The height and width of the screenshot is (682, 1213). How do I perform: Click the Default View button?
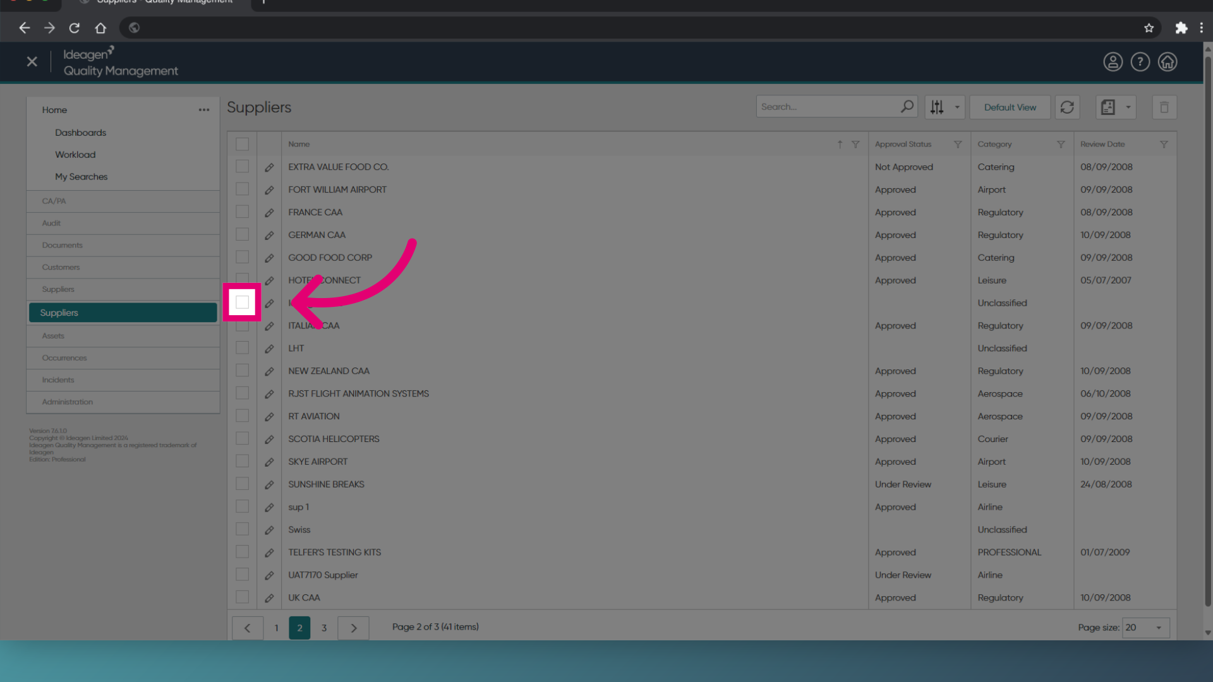point(1010,107)
